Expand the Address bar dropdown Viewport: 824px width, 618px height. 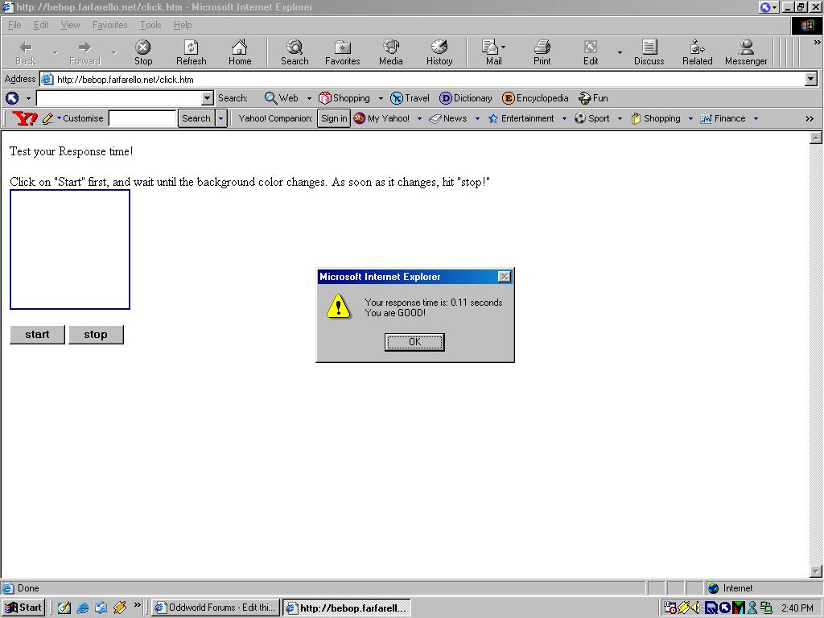point(810,79)
